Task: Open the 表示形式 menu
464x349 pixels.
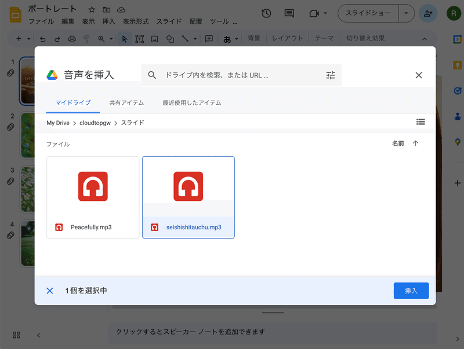Action: (136, 21)
